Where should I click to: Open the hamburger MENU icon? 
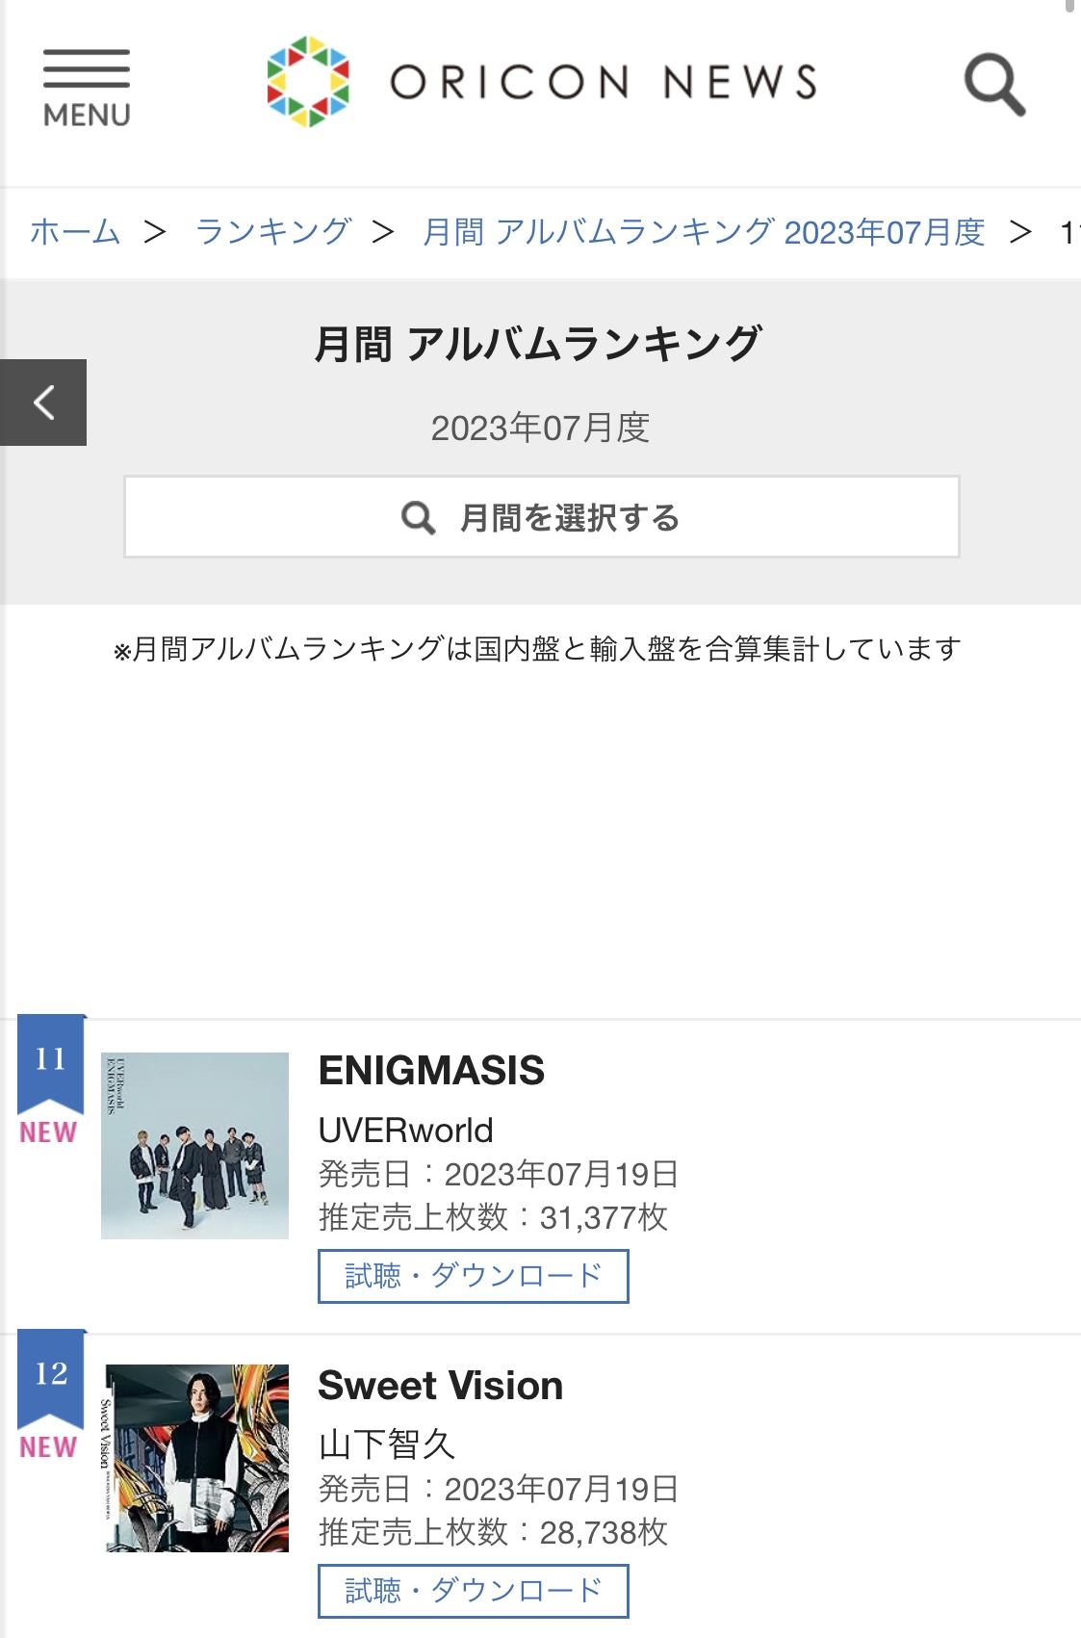pos(87,89)
